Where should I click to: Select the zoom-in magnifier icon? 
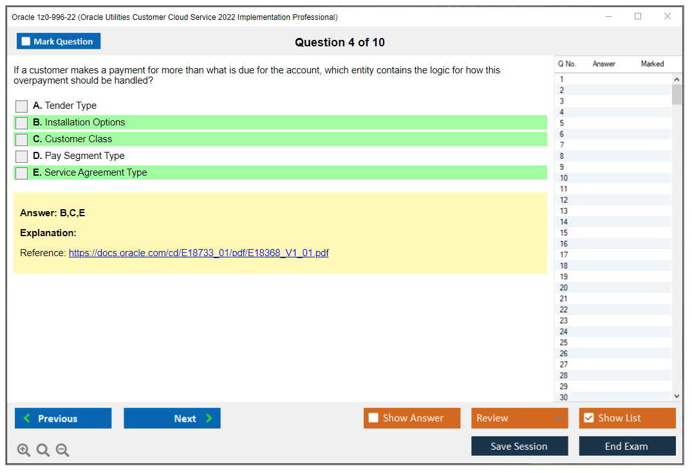tap(23, 450)
